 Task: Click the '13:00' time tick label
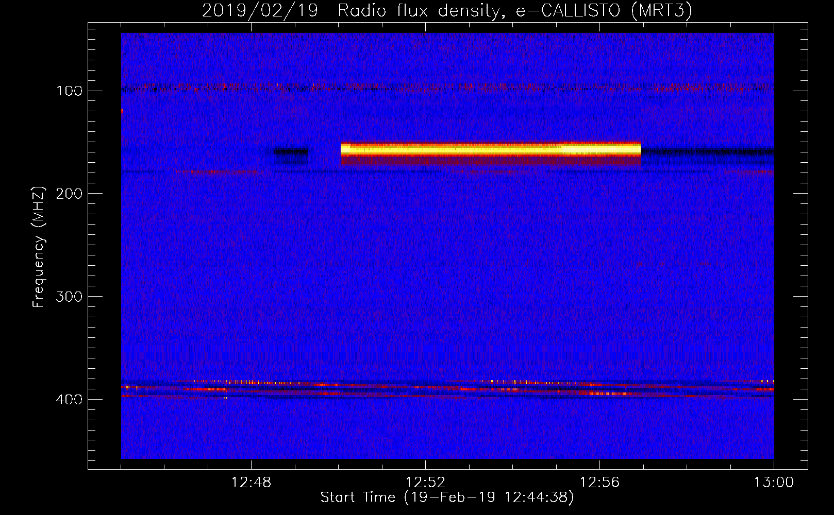(774, 483)
